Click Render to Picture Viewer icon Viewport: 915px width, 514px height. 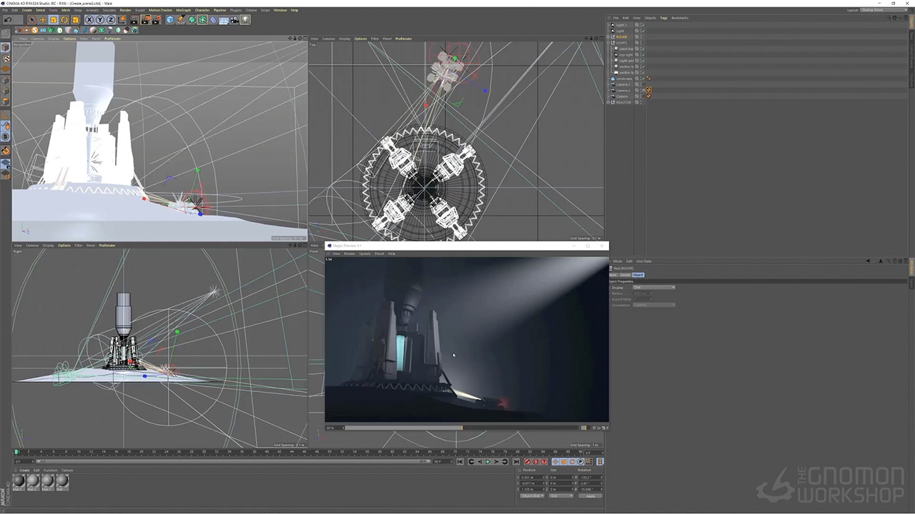146,20
